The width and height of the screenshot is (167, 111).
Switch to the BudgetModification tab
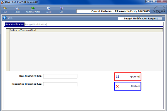(x=36, y=24)
